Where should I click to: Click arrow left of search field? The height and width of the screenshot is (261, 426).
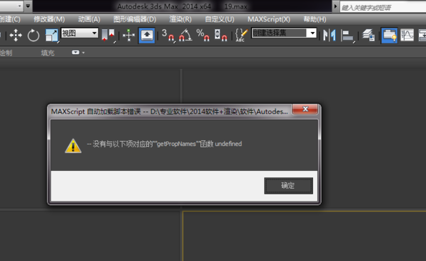coord(335,6)
